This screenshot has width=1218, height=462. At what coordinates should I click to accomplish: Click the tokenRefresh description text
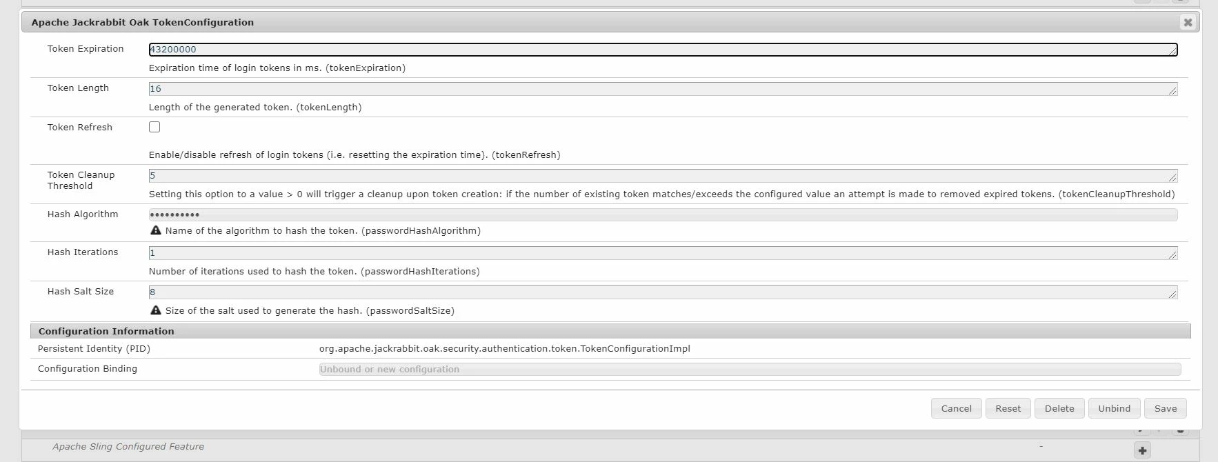pyautogui.click(x=355, y=155)
